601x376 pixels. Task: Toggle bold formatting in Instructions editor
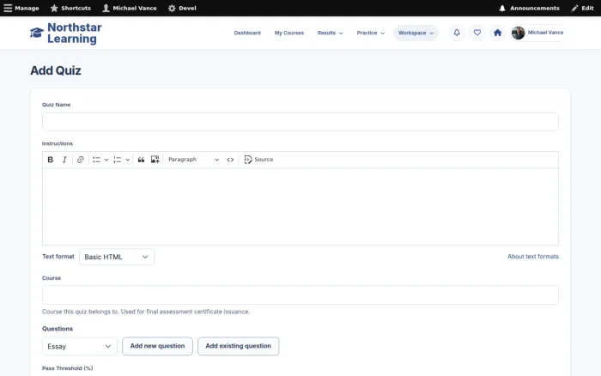50,160
